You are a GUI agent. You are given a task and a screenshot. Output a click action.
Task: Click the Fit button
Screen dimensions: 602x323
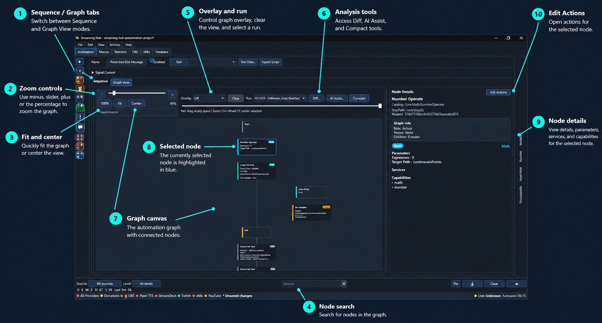(120, 103)
